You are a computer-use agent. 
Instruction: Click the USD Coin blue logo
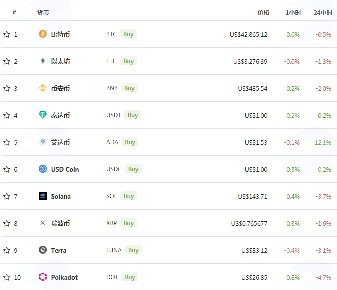[x=43, y=169]
